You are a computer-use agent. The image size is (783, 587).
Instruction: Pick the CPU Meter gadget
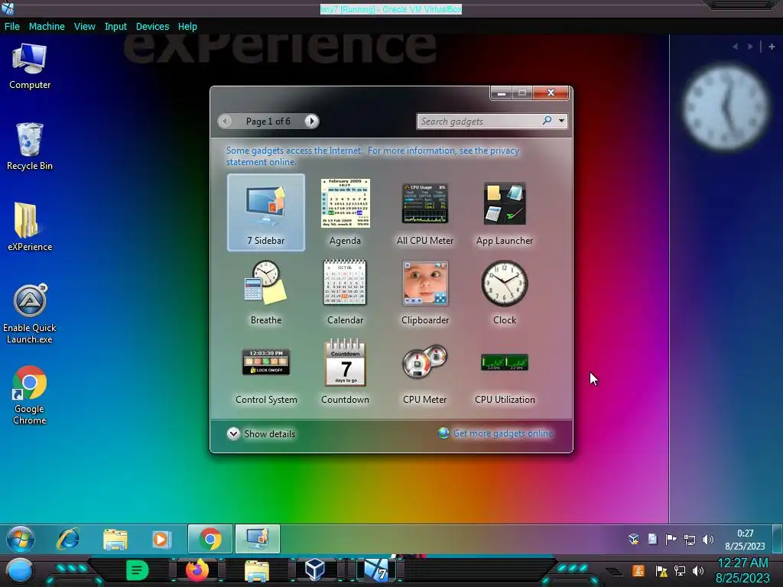tap(425, 373)
